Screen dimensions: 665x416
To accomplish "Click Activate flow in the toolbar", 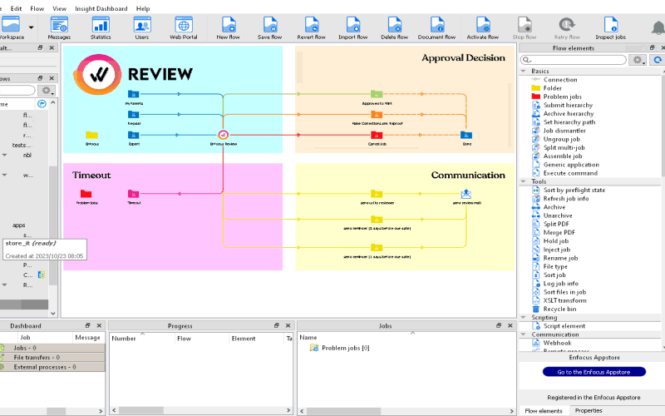I will click(483, 28).
